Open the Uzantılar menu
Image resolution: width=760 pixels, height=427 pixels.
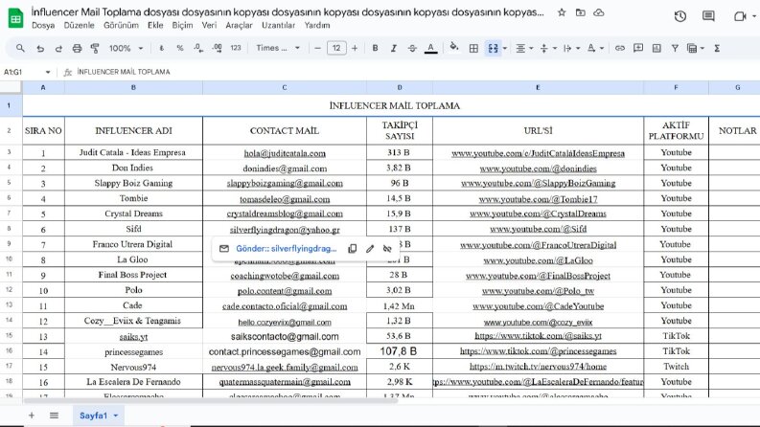278,25
